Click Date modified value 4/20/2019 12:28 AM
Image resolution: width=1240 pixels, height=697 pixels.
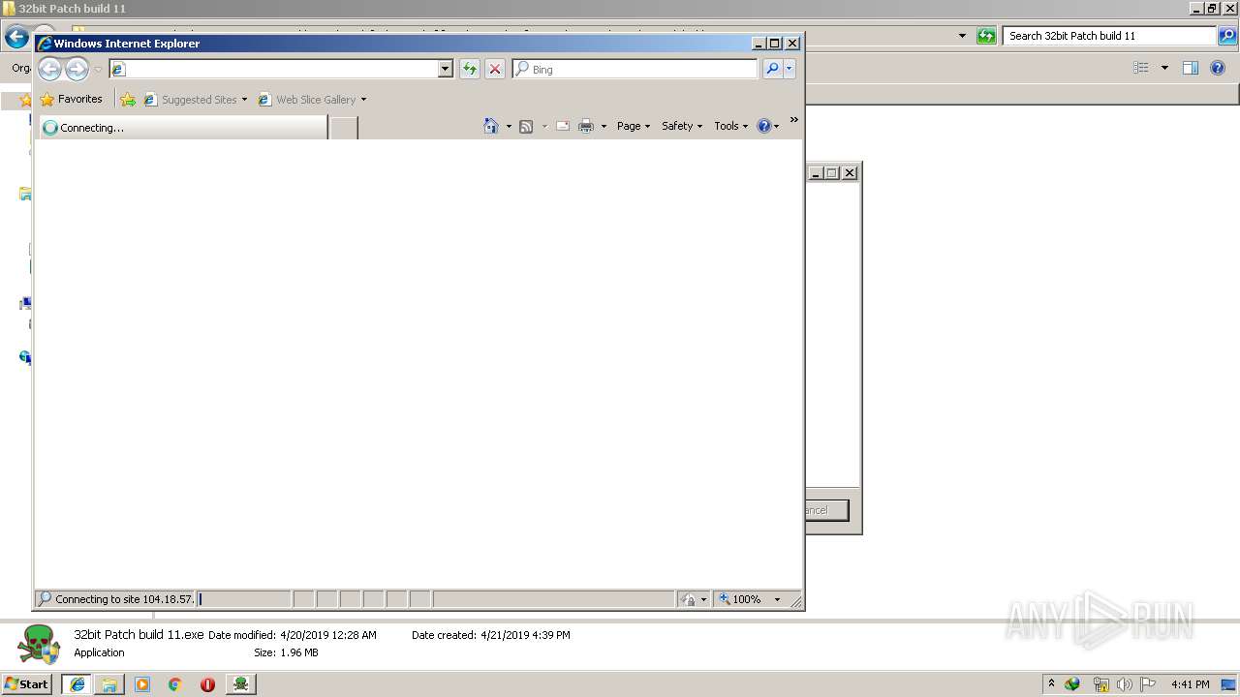click(328, 635)
